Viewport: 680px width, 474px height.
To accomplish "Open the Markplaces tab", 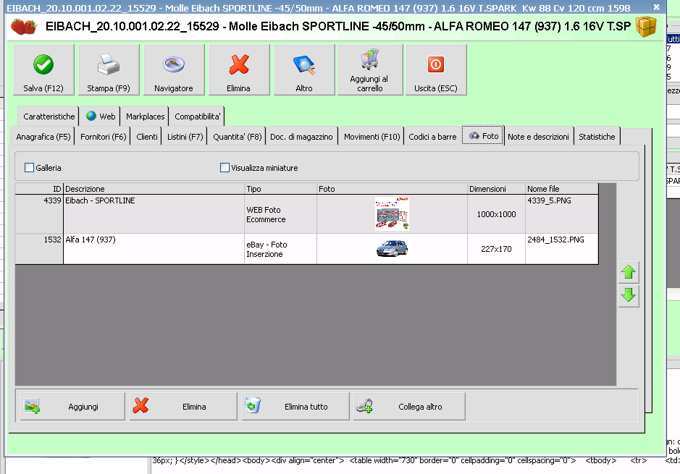I will [146, 116].
